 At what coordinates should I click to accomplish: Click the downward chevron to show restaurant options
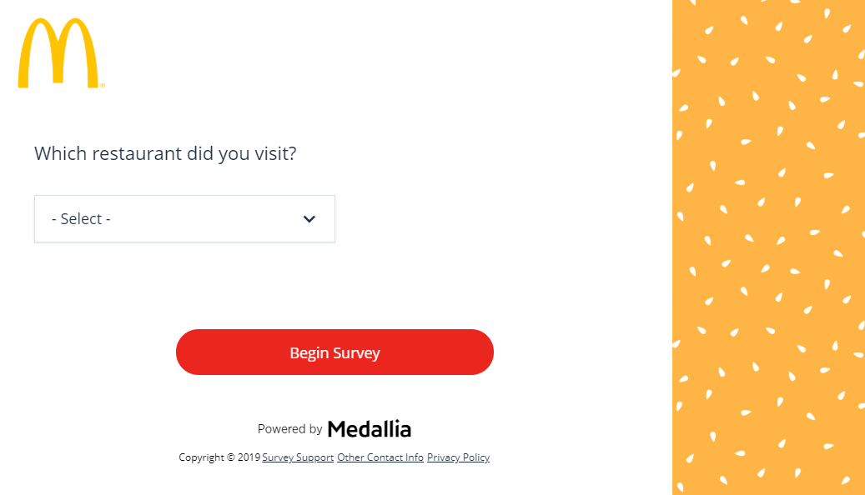pos(309,218)
